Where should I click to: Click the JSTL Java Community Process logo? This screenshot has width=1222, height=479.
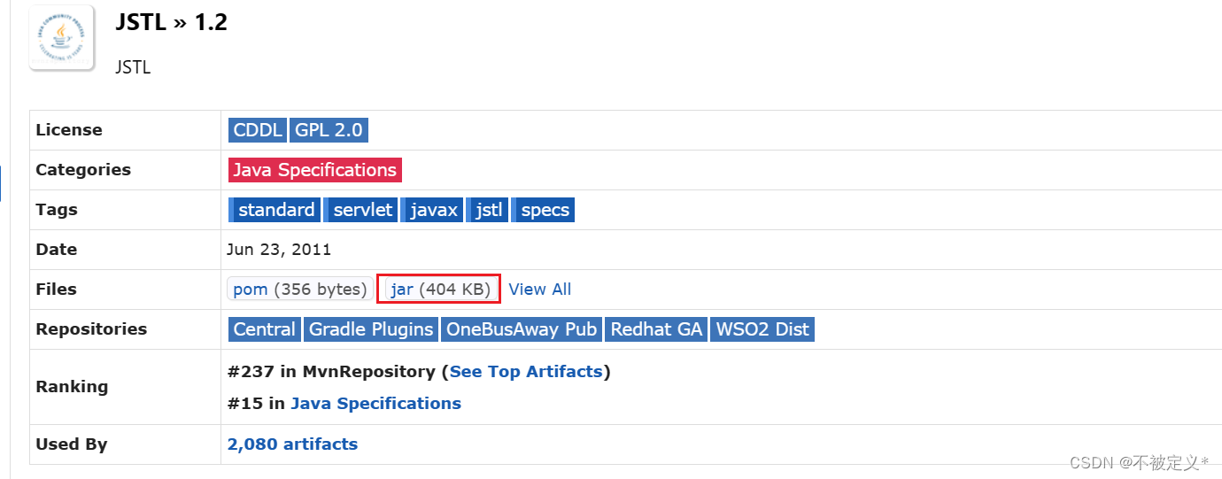point(61,37)
